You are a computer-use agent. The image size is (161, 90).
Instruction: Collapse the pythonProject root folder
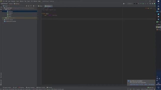[3, 8]
